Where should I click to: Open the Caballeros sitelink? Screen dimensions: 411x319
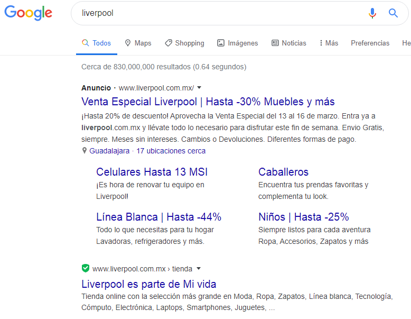coord(283,172)
